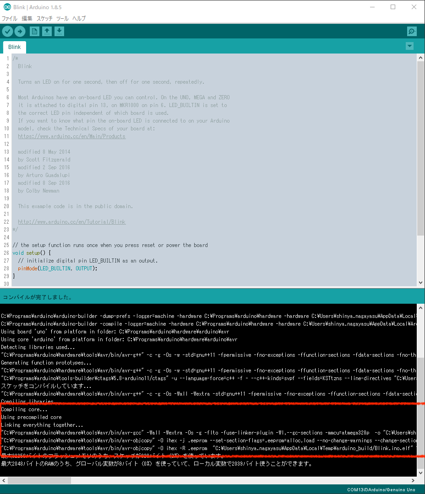
Task: Click the 'Turns an LED on' comment line
Action: pos(111,82)
